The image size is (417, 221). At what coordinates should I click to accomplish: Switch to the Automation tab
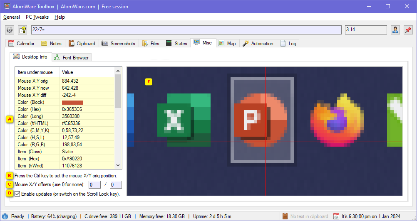258,43
